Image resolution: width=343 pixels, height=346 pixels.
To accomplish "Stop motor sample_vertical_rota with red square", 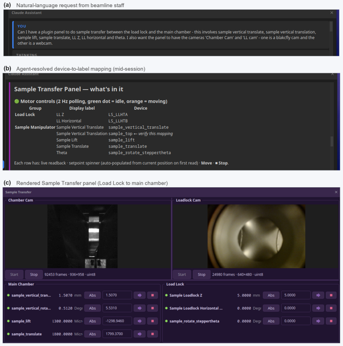I will pyautogui.click(x=152, y=308).
